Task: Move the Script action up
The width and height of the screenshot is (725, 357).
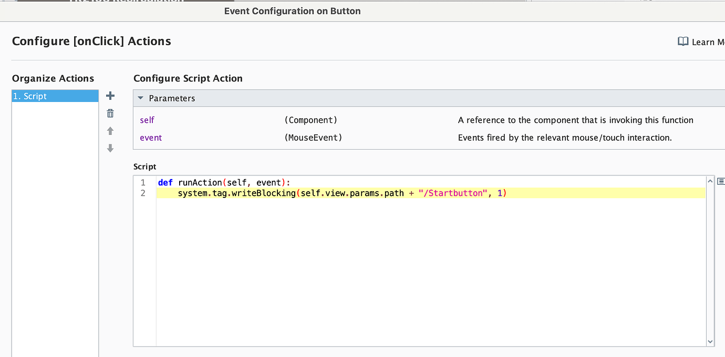Action: click(x=110, y=131)
